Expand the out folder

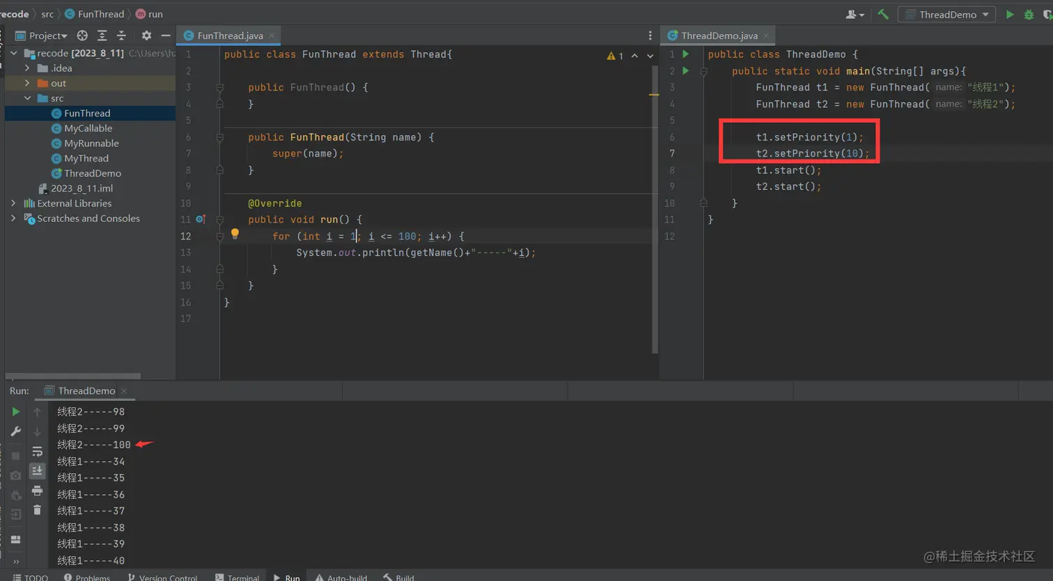click(27, 83)
